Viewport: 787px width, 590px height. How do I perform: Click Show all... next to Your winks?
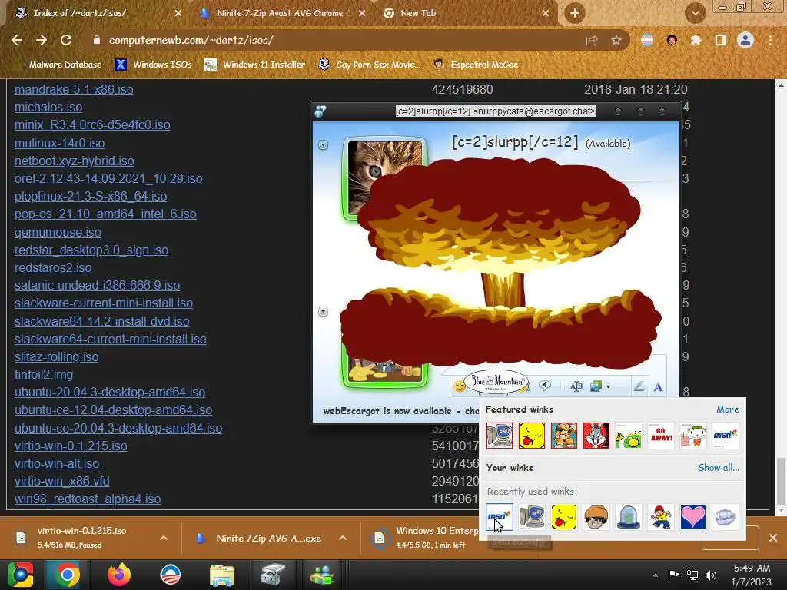tap(719, 468)
